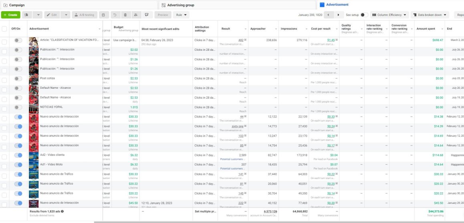Click the Set multiple pr... attribution footer
Image resolution: width=464 pixels, height=223 pixels.
point(206,211)
